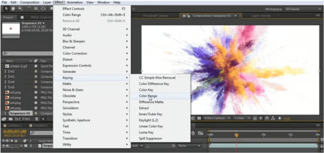Select Keylight (1.2) keying effect
Viewport: 324px width, 153px height.
(x=149, y=120)
